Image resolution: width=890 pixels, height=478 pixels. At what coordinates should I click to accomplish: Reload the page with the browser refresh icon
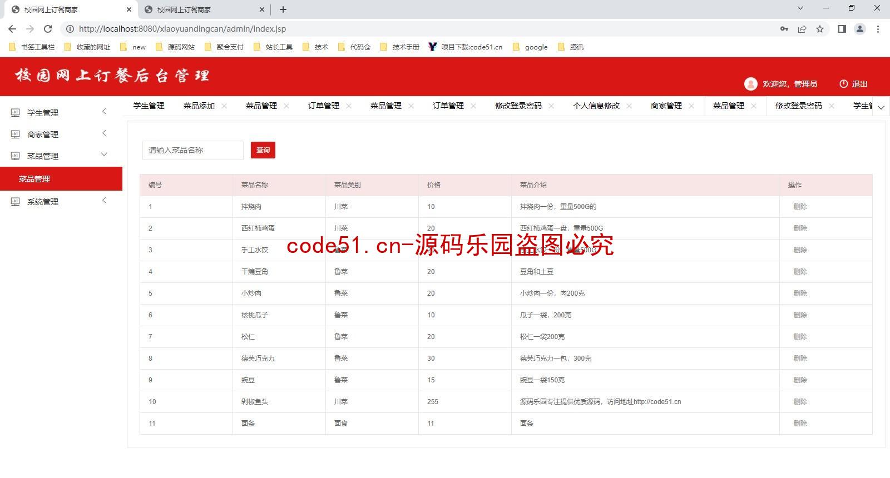point(48,29)
